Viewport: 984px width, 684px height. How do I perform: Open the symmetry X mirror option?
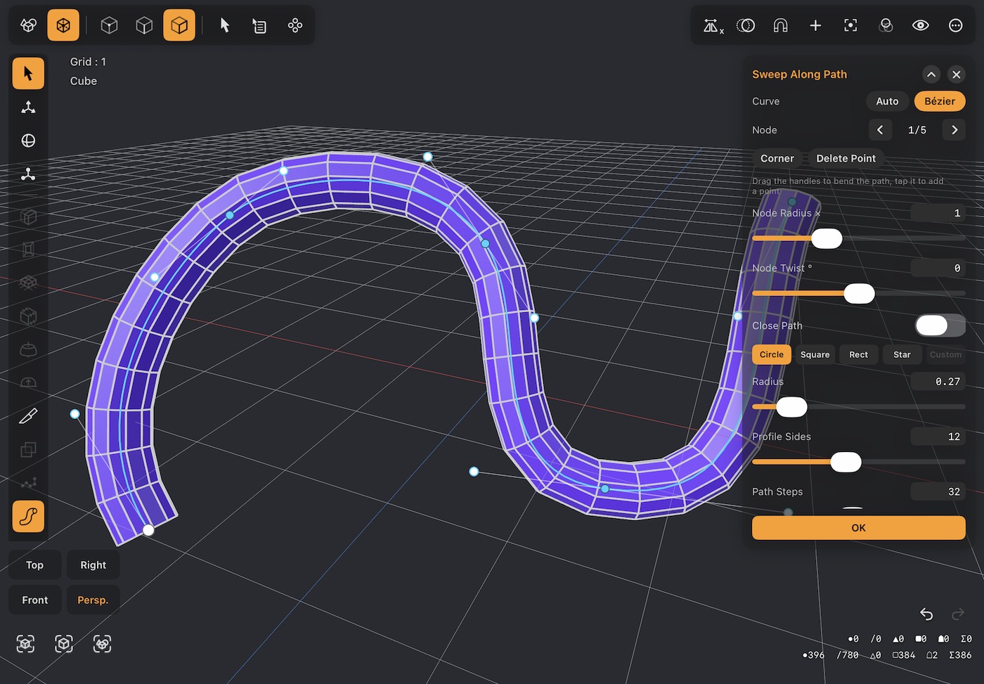click(x=713, y=26)
